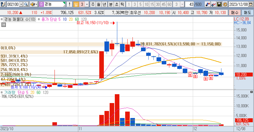Select minute 분 chart period

(111, 4)
